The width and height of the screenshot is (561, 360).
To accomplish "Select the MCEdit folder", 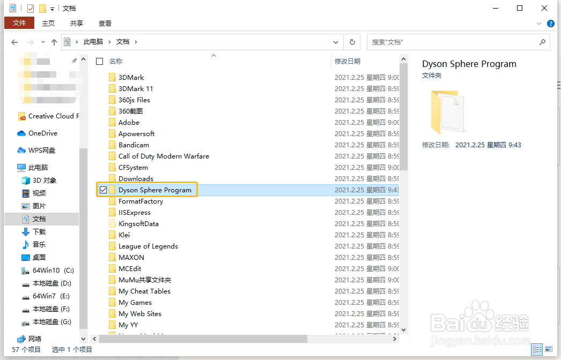I will (130, 269).
